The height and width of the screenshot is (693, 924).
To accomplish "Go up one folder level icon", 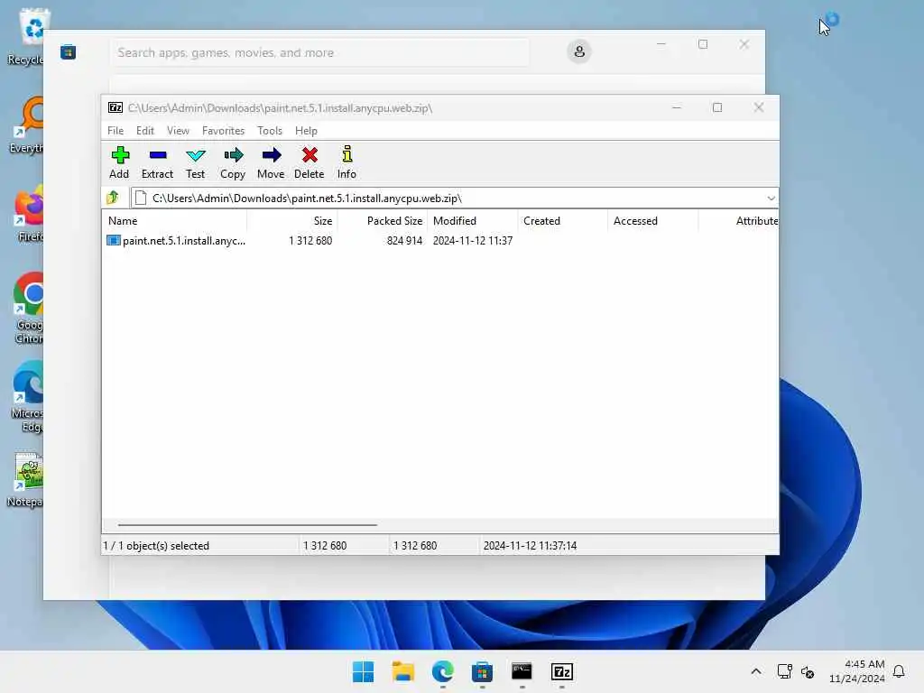I will 113,198.
